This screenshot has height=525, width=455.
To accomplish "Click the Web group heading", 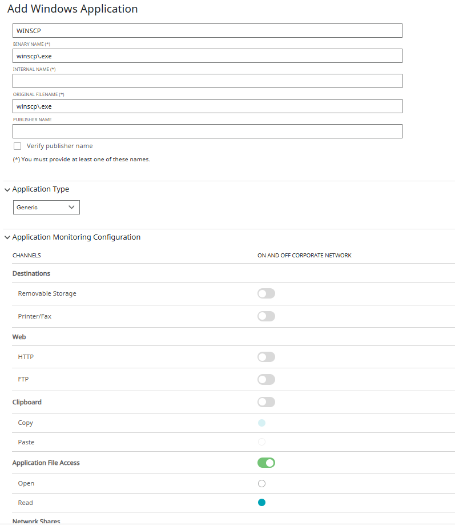I will 19,337.
